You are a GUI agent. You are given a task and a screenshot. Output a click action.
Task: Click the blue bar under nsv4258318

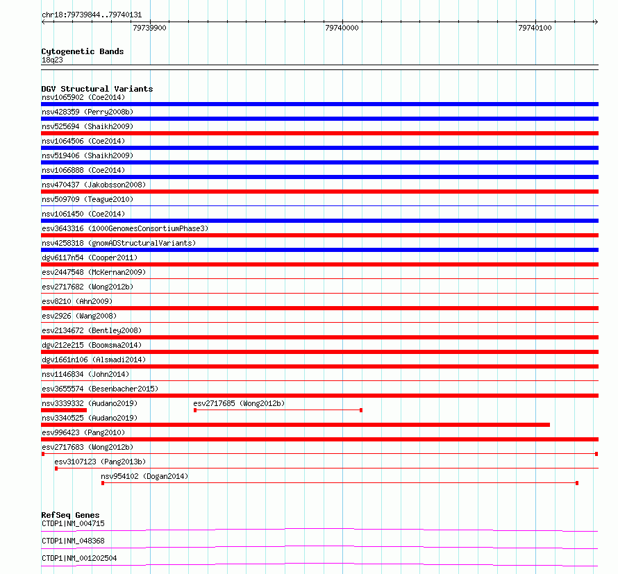coord(319,250)
